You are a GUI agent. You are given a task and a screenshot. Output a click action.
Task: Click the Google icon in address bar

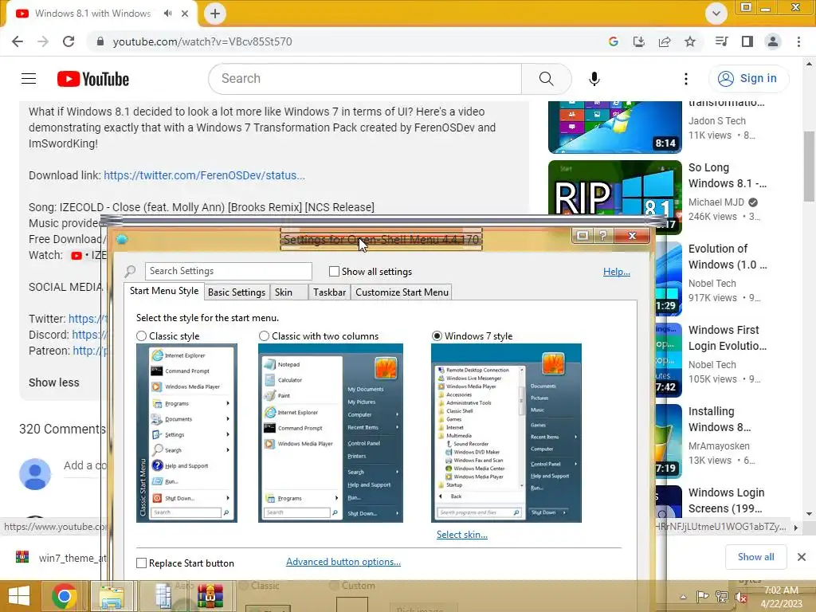click(x=613, y=41)
